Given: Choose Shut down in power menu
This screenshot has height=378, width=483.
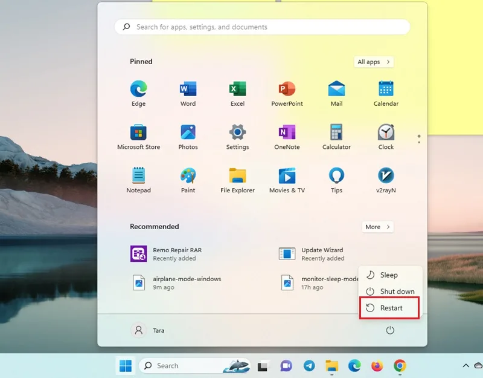Looking at the screenshot, I should coord(389,292).
